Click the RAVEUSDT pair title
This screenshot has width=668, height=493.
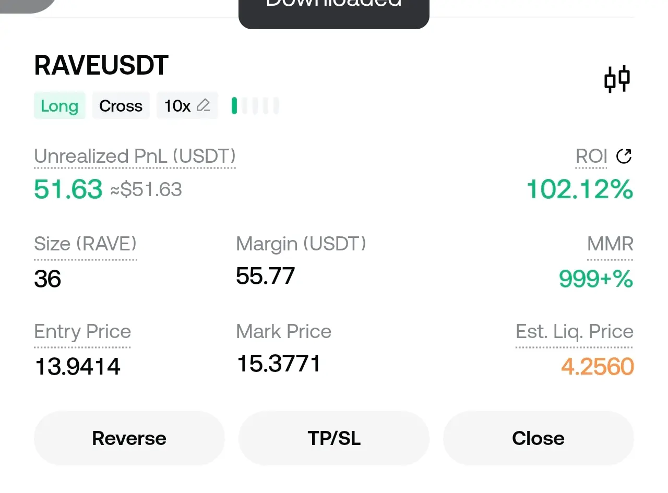coord(101,65)
